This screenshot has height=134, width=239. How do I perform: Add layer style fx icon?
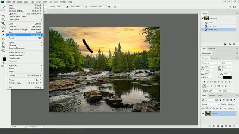click(x=214, y=126)
